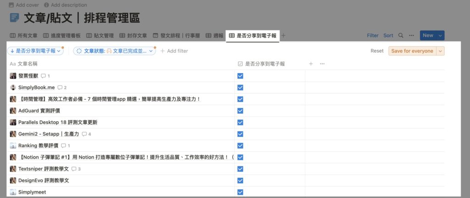Click the Aa icon in 文章名稱 header

click(12, 64)
